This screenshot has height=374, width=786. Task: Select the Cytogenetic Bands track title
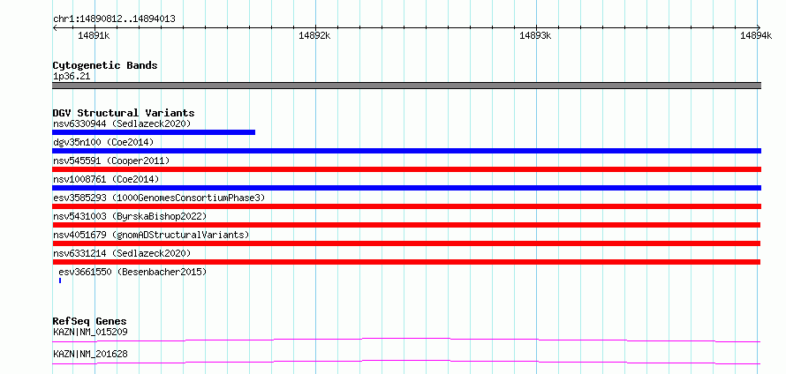point(105,65)
